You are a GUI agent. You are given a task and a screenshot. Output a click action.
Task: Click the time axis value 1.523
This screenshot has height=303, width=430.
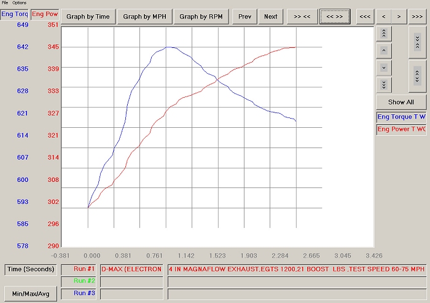[217, 256]
